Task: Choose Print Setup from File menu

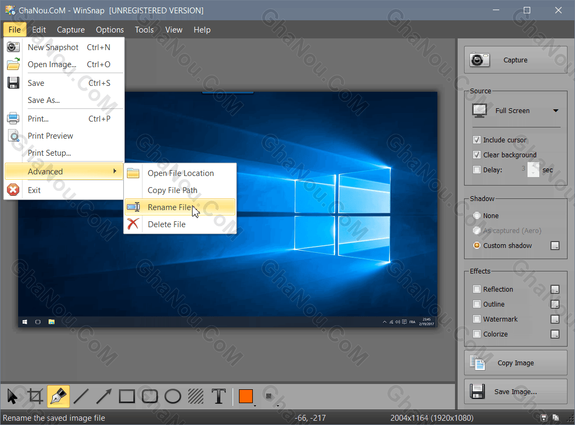Action: [x=64, y=153]
